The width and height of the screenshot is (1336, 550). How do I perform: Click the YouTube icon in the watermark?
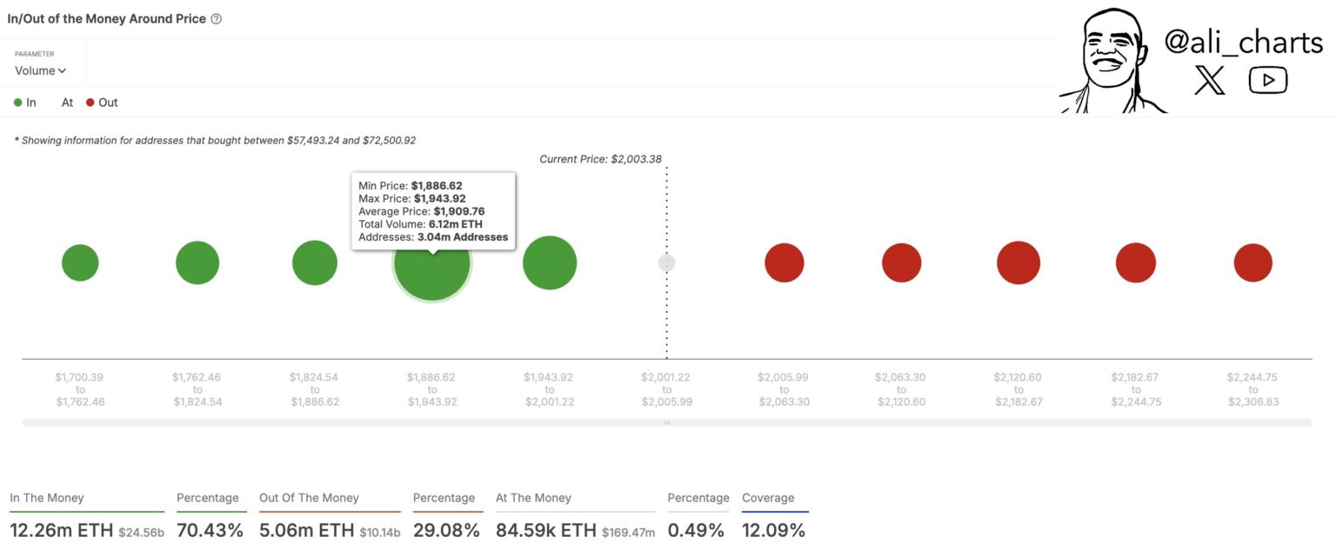click(x=1267, y=79)
